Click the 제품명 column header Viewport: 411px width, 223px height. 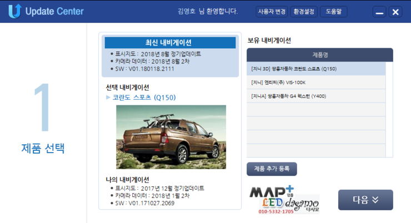tap(320, 55)
